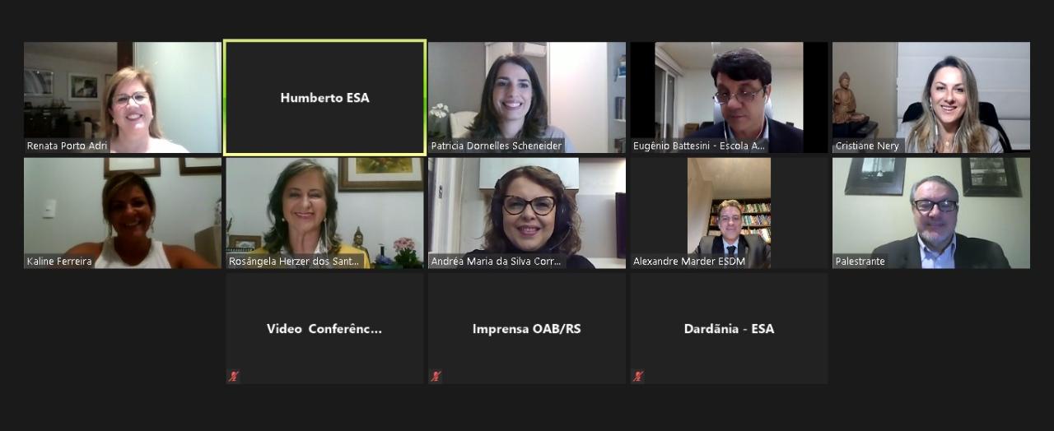
Task: Select Andréa Maria da Silva's video tile
Action: point(527,213)
